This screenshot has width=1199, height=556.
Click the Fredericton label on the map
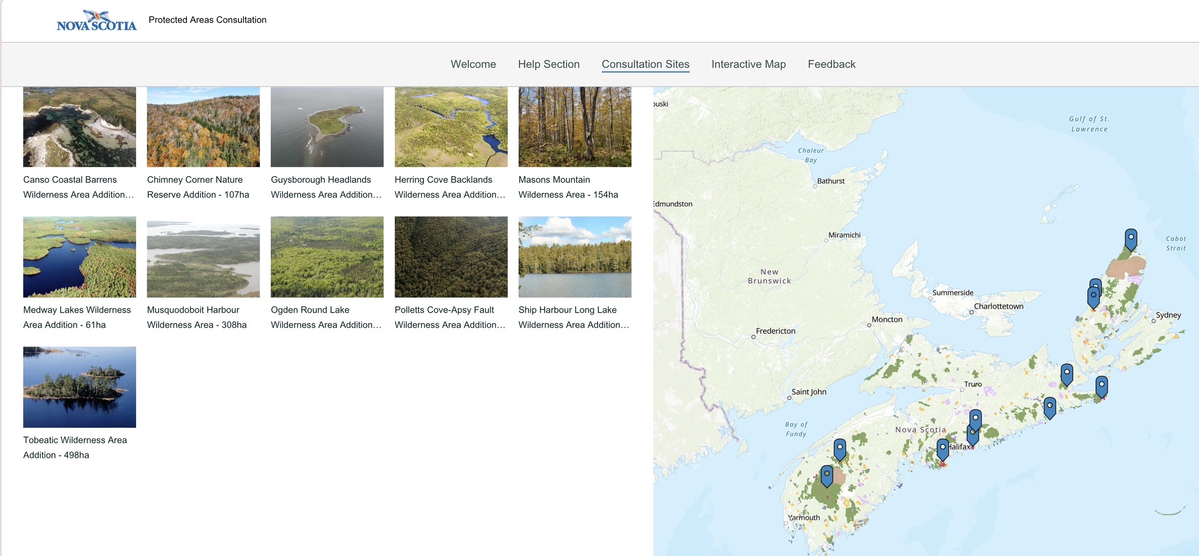click(x=776, y=331)
